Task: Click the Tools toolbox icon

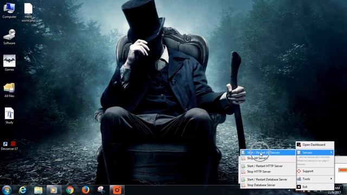Action: coord(299,179)
